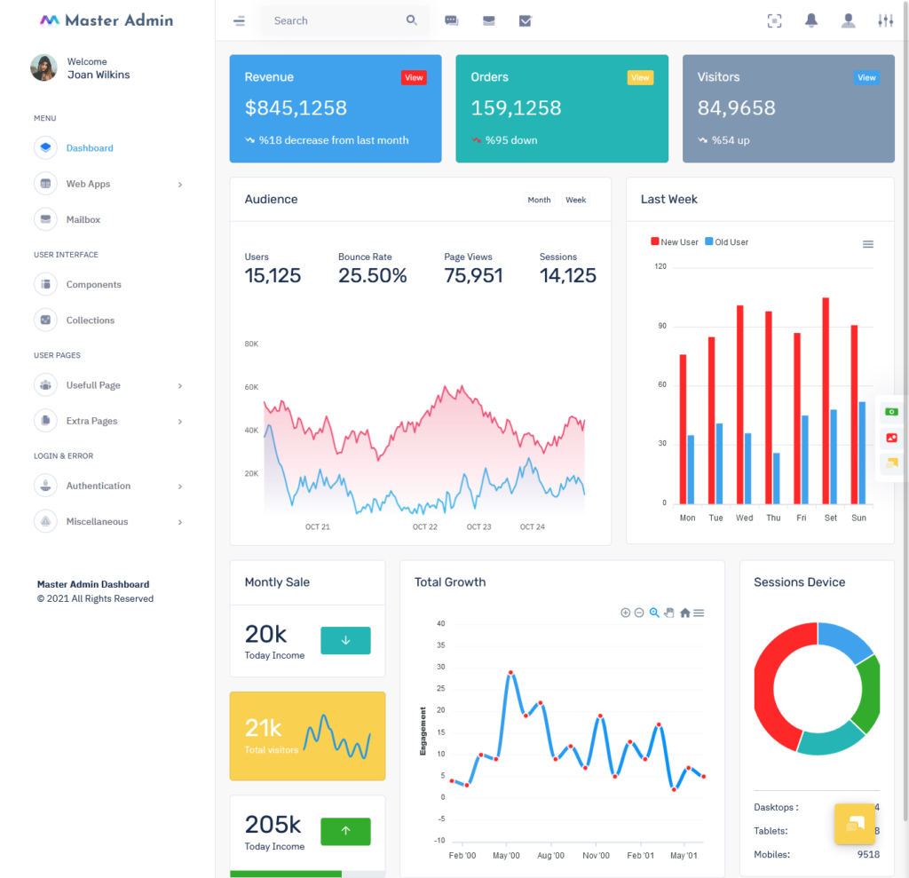The height and width of the screenshot is (878, 909).
Task: Click the envelope mail icon in the topbar
Action: pos(488,20)
